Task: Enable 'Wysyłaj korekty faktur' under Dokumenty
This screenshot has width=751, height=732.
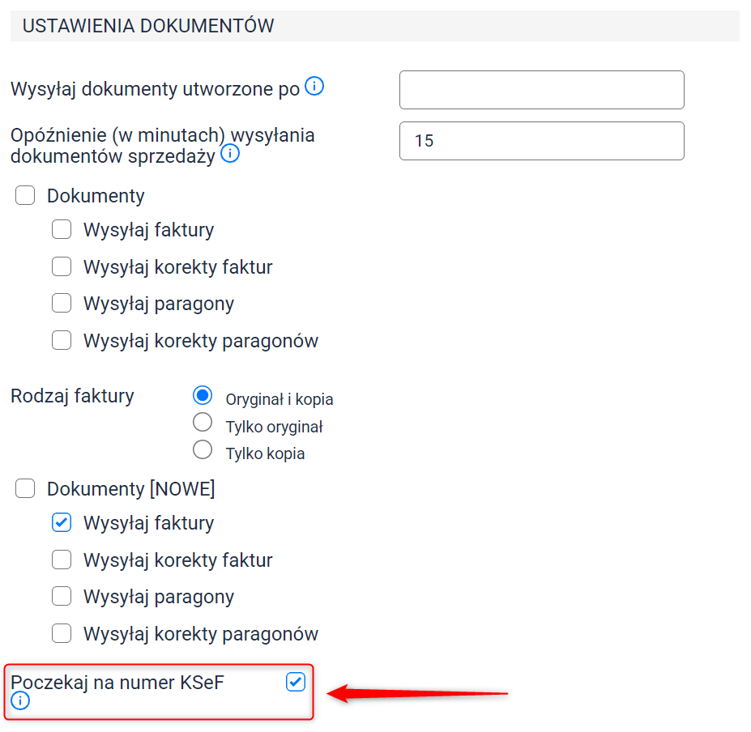Action: point(62,266)
